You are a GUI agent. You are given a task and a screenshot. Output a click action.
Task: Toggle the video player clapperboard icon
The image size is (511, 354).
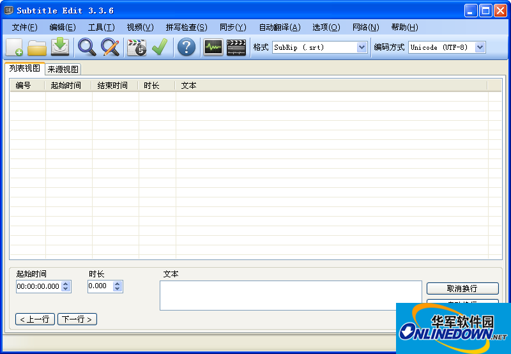tap(236, 47)
